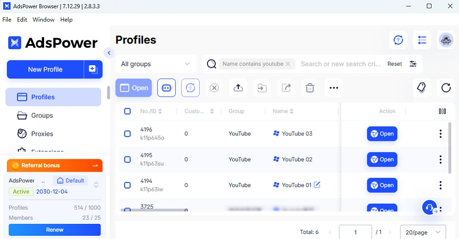Open the YouTube 02 profile browser

(382, 160)
